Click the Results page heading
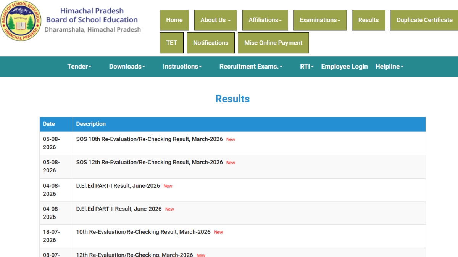Viewport: 458px width, 257px height. pyautogui.click(x=232, y=99)
